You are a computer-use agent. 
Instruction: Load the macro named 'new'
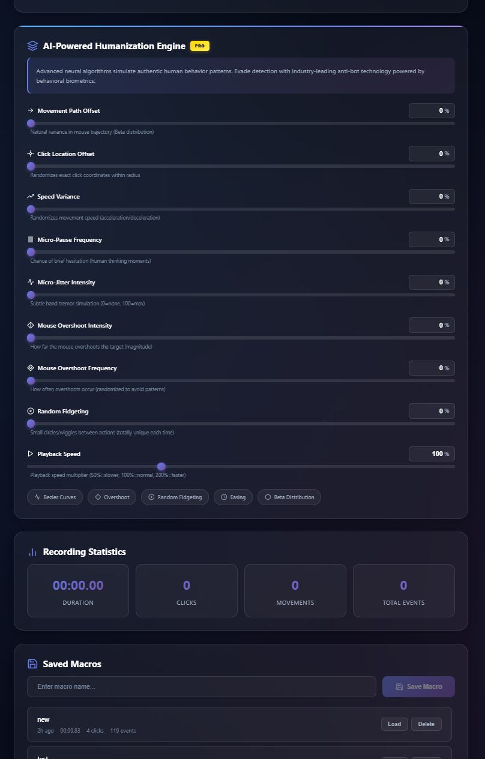coord(394,724)
